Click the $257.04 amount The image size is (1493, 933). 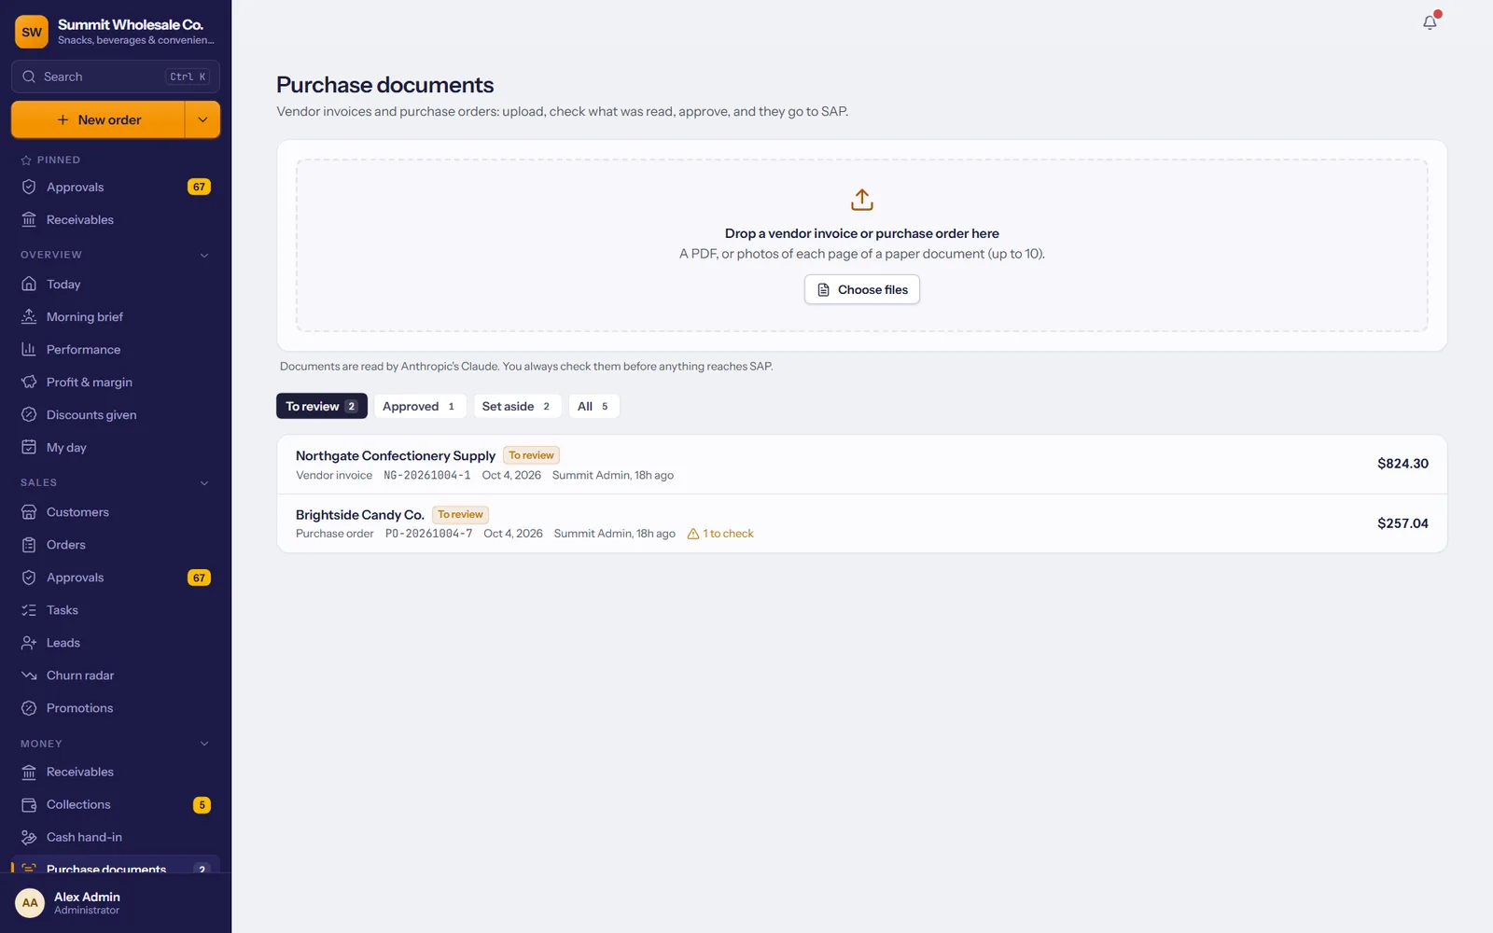tap(1402, 523)
